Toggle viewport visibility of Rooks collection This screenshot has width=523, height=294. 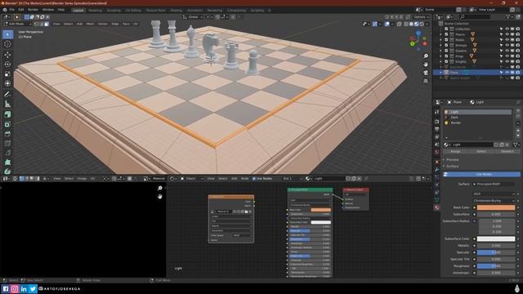(507, 40)
